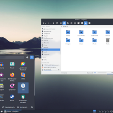Click highlighted toolbar button left of search icon
Screen dimensions: 113x113
pos(64,23)
